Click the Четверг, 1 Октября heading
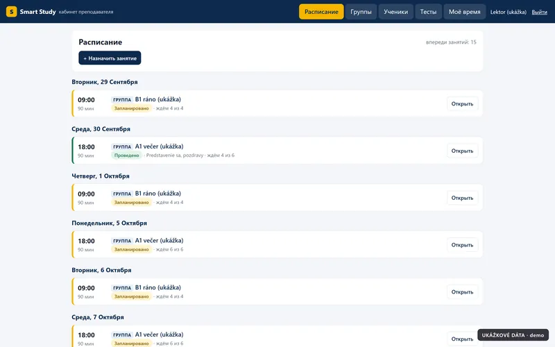 [x=101, y=176]
